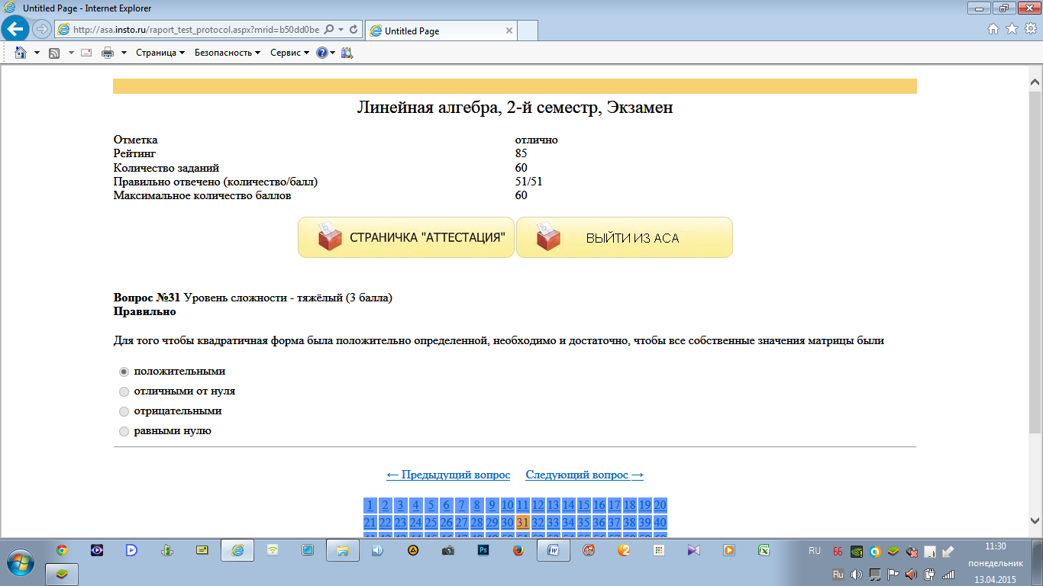The width and height of the screenshot is (1043, 586).
Task: Select the "положительными" radio option
Action: point(124,372)
